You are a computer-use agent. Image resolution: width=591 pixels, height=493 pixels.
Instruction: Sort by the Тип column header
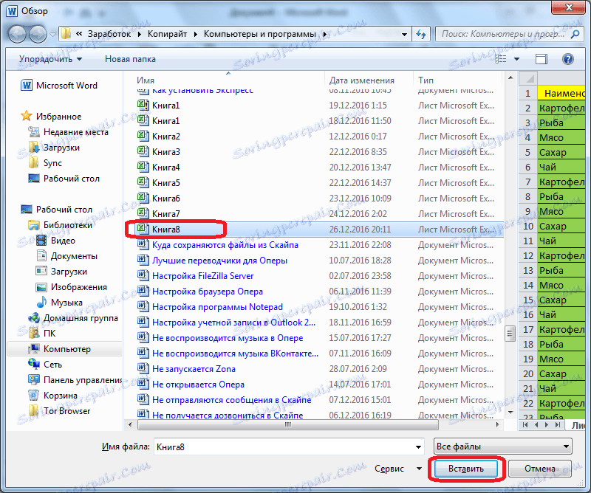tap(426, 80)
